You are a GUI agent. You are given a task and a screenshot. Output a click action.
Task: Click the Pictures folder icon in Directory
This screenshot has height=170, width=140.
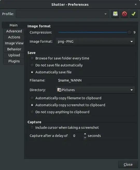[x=59, y=90]
